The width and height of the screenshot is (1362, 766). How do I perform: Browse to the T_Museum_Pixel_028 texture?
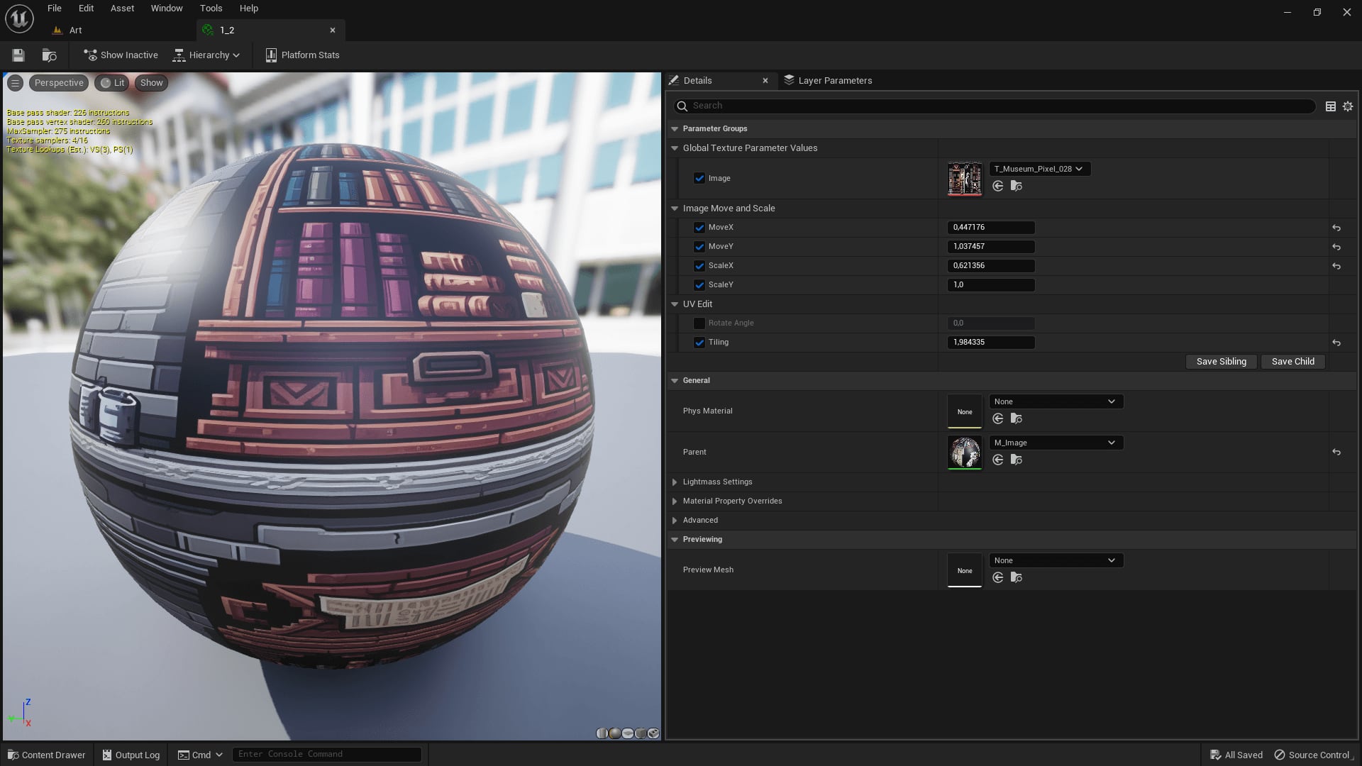click(x=1017, y=186)
